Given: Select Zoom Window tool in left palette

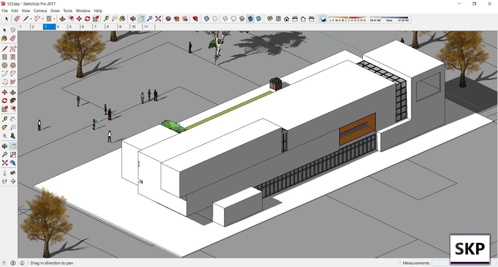Looking at the screenshot, I should tap(13, 154).
